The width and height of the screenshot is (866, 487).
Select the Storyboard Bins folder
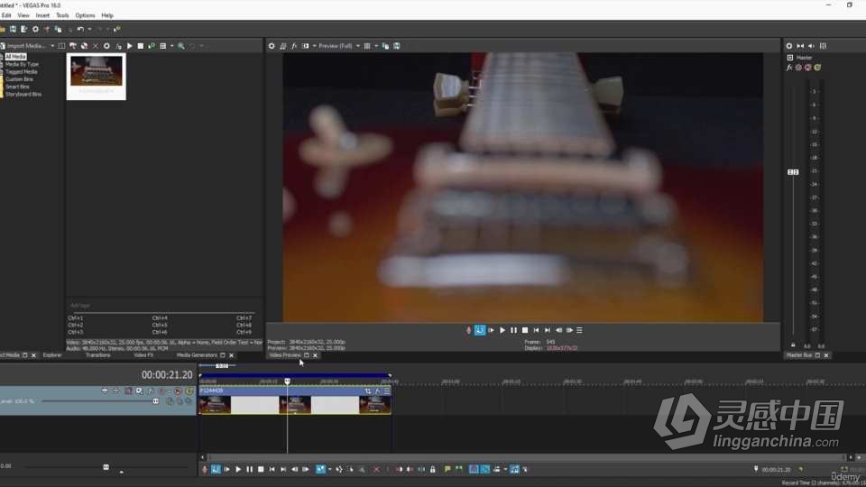click(x=23, y=95)
